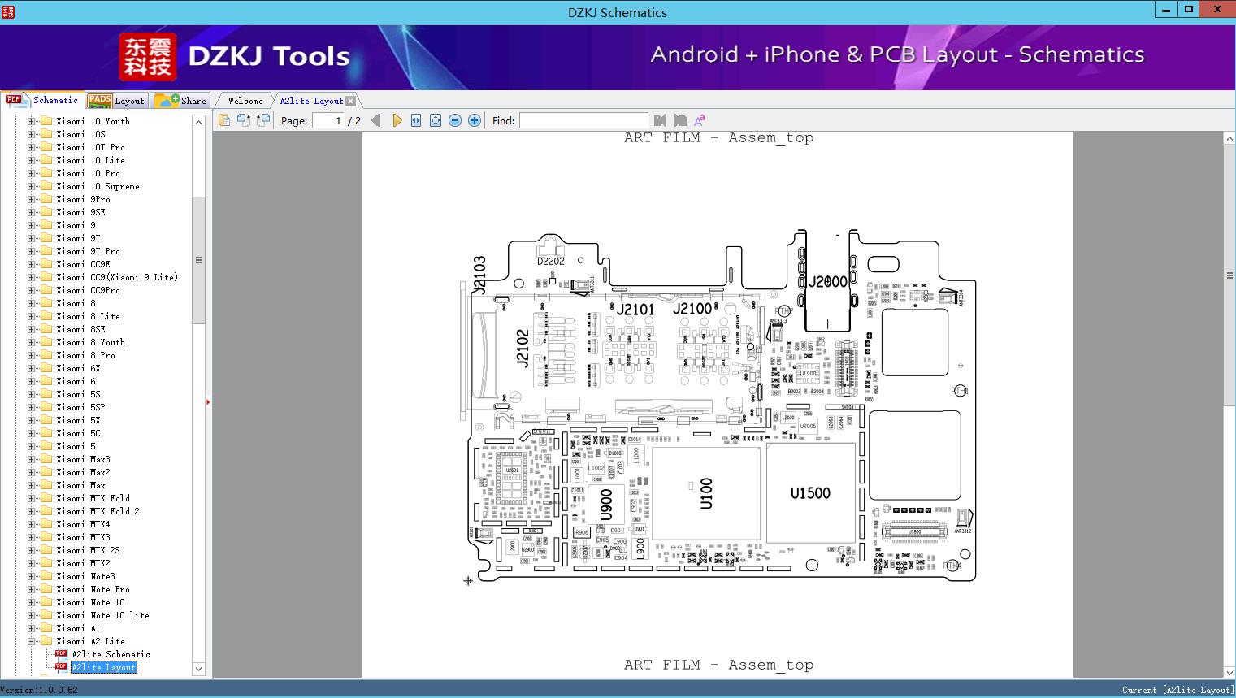Image resolution: width=1236 pixels, height=698 pixels.
Task: Click the document view scroll down arrow
Action: 1229,671
